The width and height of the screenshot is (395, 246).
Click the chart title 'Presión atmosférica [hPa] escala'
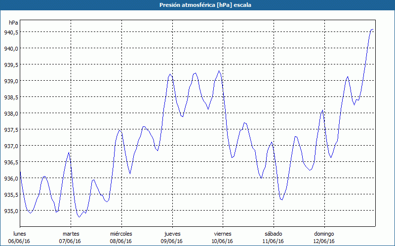click(197, 5)
